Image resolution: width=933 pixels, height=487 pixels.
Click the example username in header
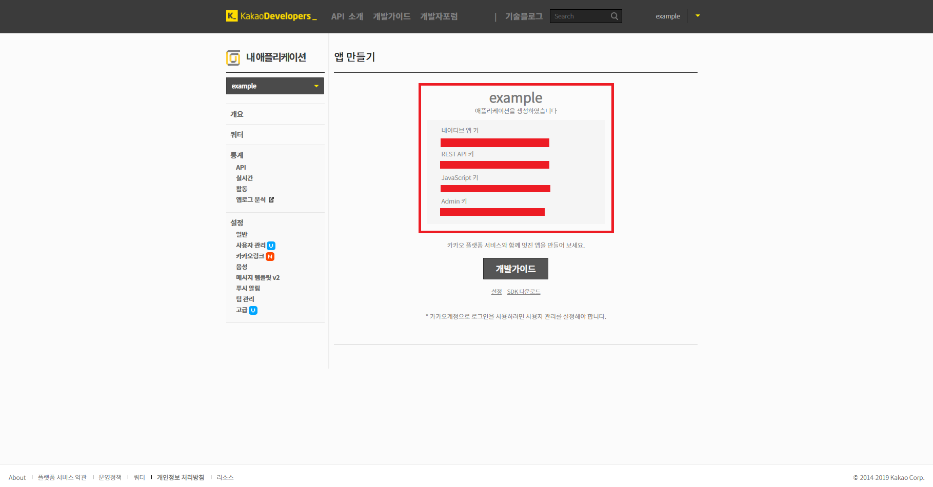tap(668, 16)
